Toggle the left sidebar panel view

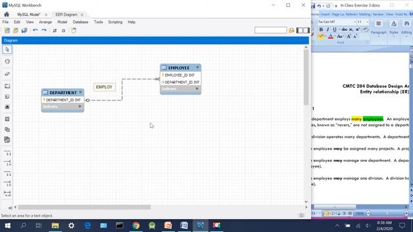point(299,30)
